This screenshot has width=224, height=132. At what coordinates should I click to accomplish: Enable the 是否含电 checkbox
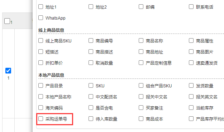(91, 108)
